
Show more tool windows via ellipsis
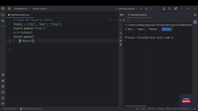(3, 26)
